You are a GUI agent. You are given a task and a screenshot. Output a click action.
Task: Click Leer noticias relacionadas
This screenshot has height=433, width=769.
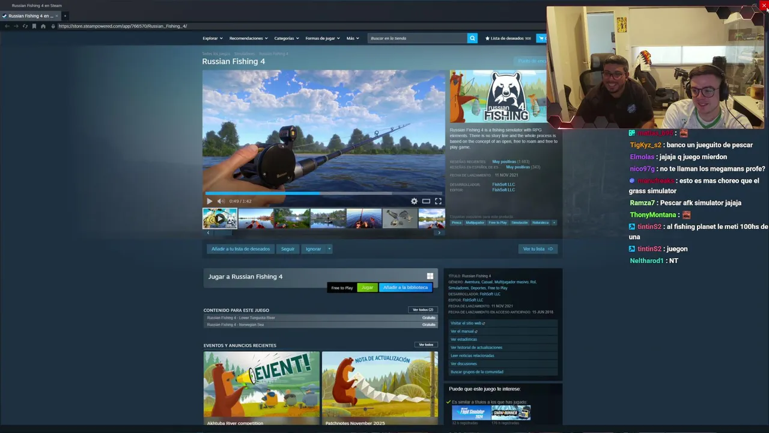pos(472,355)
